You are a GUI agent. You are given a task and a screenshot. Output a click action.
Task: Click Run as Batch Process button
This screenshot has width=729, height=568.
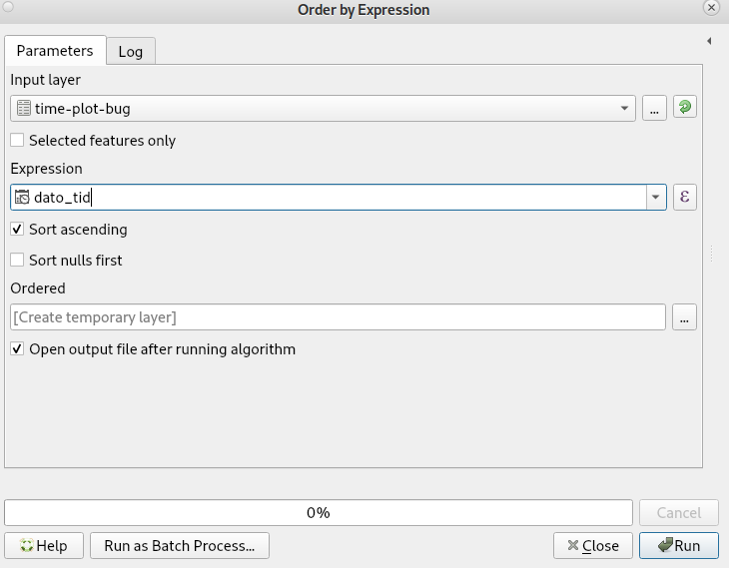[x=180, y=546]
